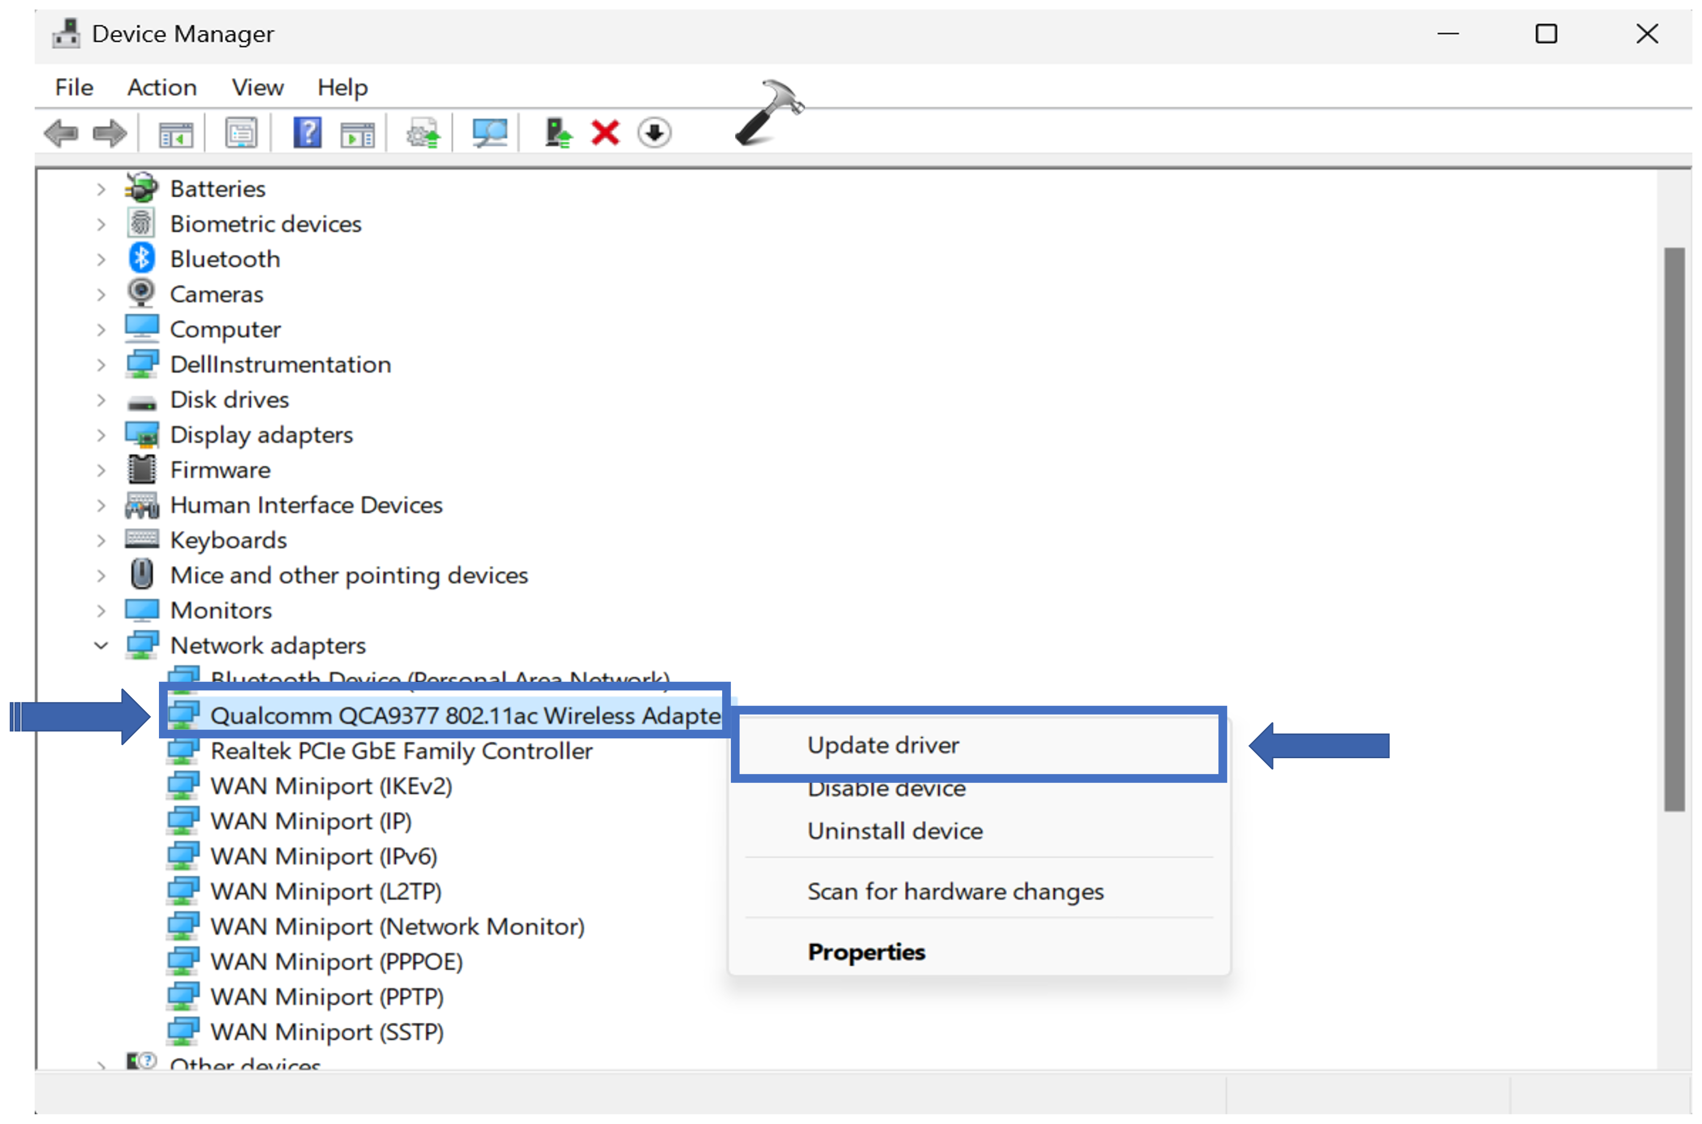Collapse the Network adapters category
The image size is (1702, 1124).
pyautogui.click(x=101, y=646)
